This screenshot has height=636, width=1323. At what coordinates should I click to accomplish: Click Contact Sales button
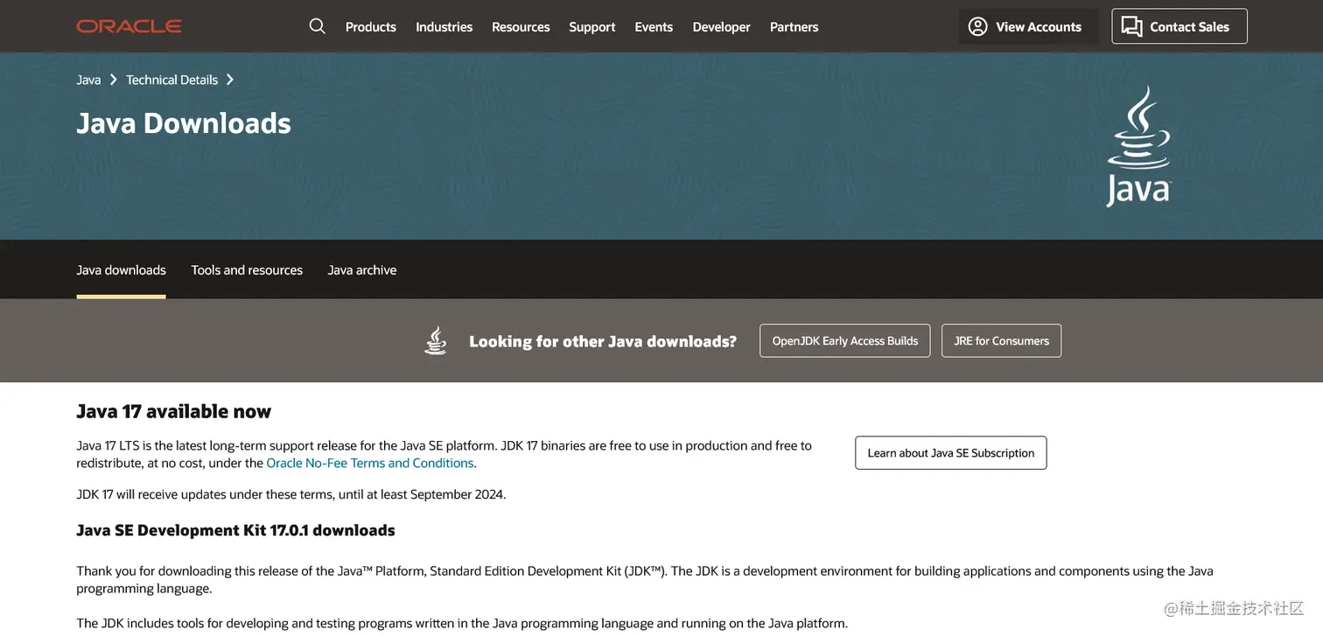click(1179, 26)
